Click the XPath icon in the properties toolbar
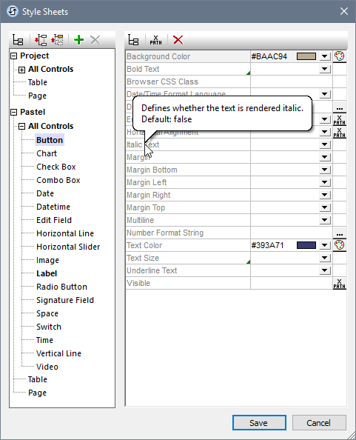Image resolution: width=356 pixels, height=440 pixels. tap(155, 40)
